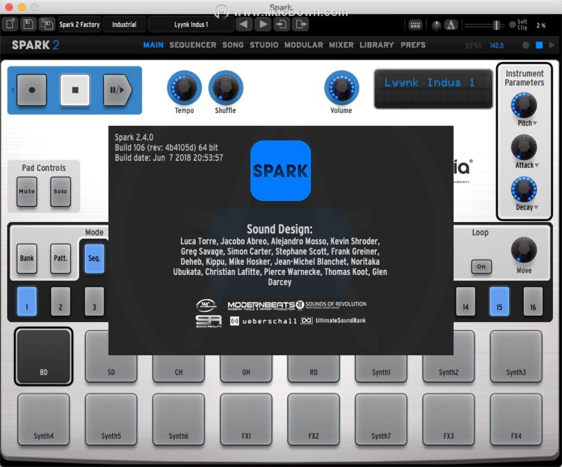Click the Shuffle knob
Image resolution: width=562 pixels, height=467 pixels.
(x=226, y=87)
